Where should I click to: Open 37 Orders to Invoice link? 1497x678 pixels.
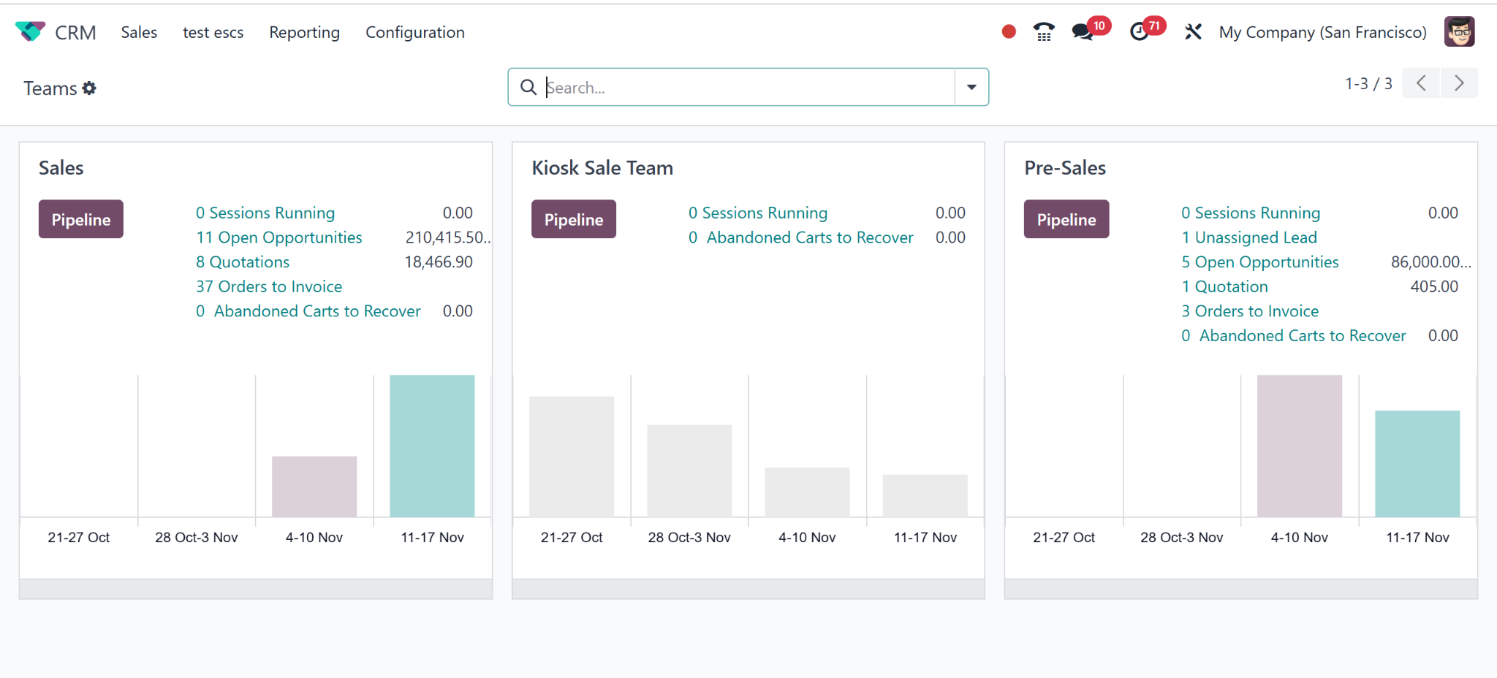point(269,286)
